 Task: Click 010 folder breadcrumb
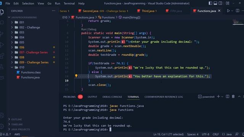[65, 18]
